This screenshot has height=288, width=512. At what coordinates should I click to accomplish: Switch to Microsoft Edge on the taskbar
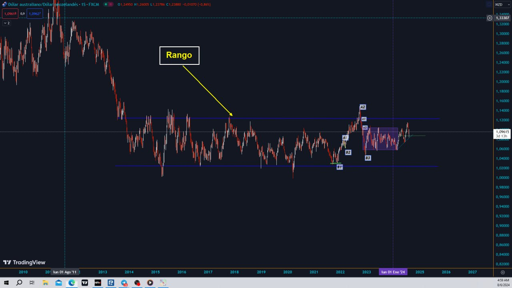(x=72, y=283)
